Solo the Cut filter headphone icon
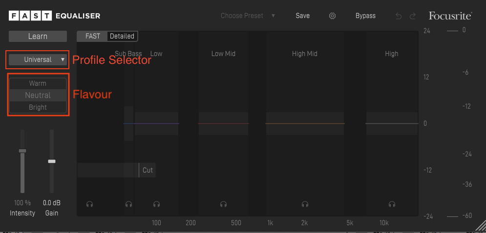The width and height of the screenshot is (486, 233). coord(90,204)
